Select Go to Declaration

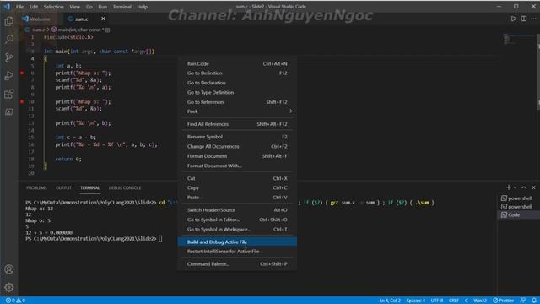237,83
